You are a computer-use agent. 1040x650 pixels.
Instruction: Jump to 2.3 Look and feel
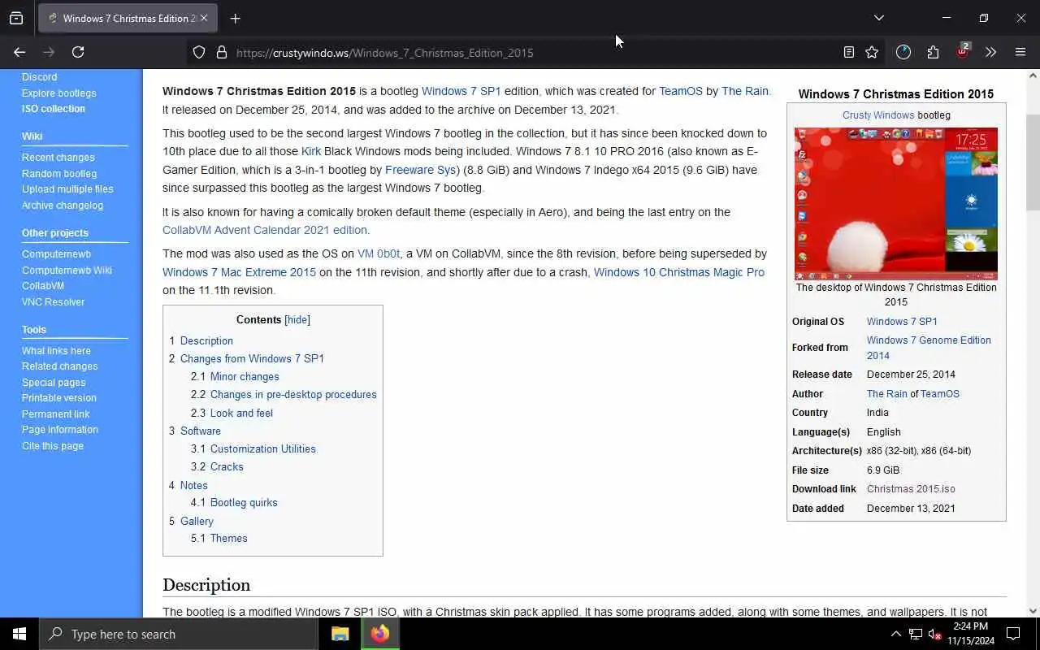point(232,413)
